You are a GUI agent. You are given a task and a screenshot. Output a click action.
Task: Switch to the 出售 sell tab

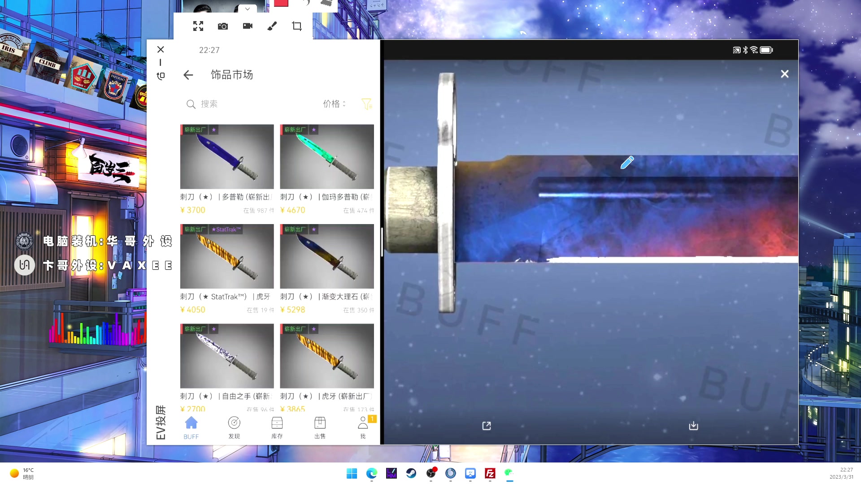pyautogui.click(x=320, y=428)
